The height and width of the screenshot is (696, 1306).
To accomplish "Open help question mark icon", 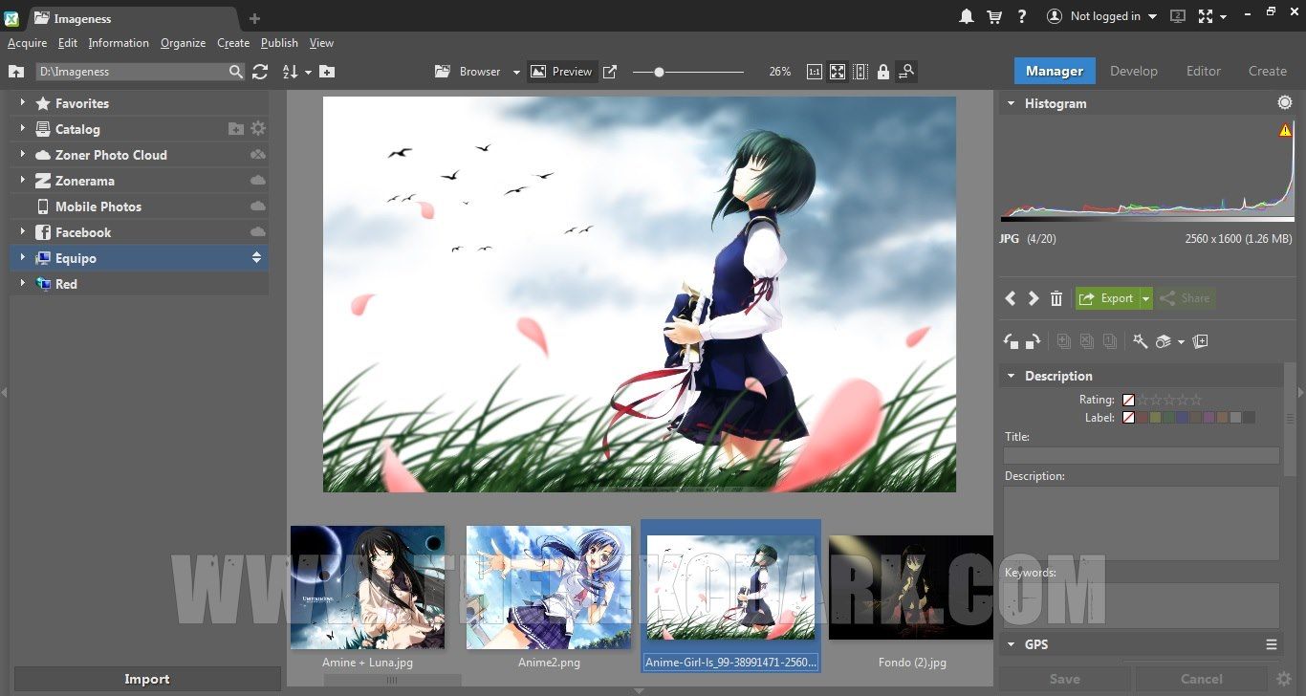I will click(x=1022, y=16).
